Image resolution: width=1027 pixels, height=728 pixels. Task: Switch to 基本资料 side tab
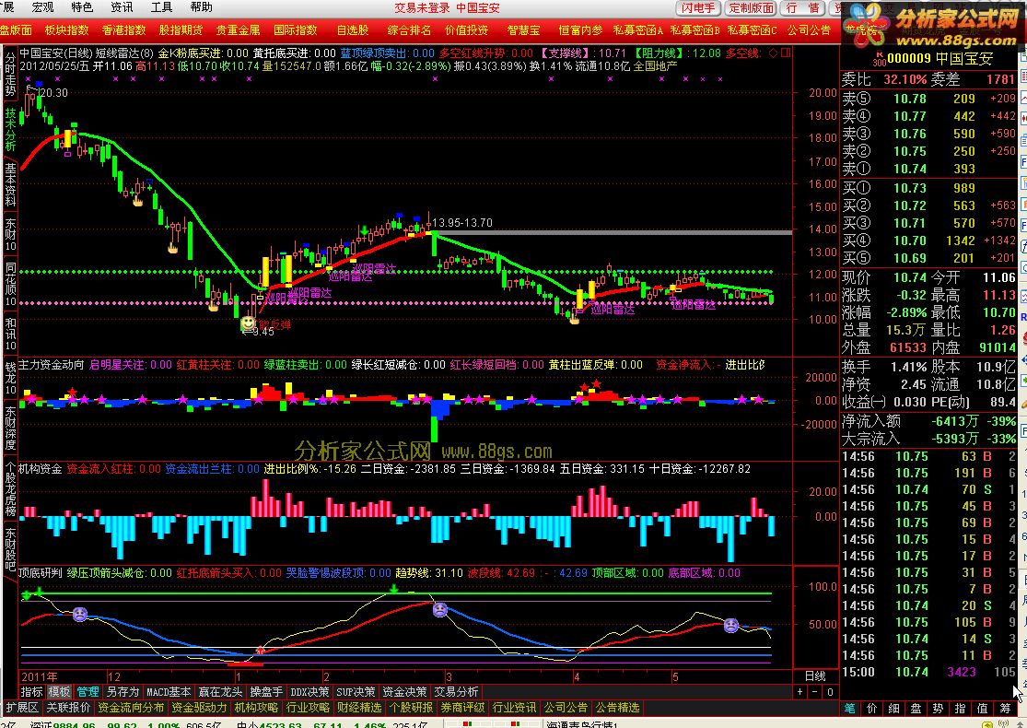tap(10, 184)
